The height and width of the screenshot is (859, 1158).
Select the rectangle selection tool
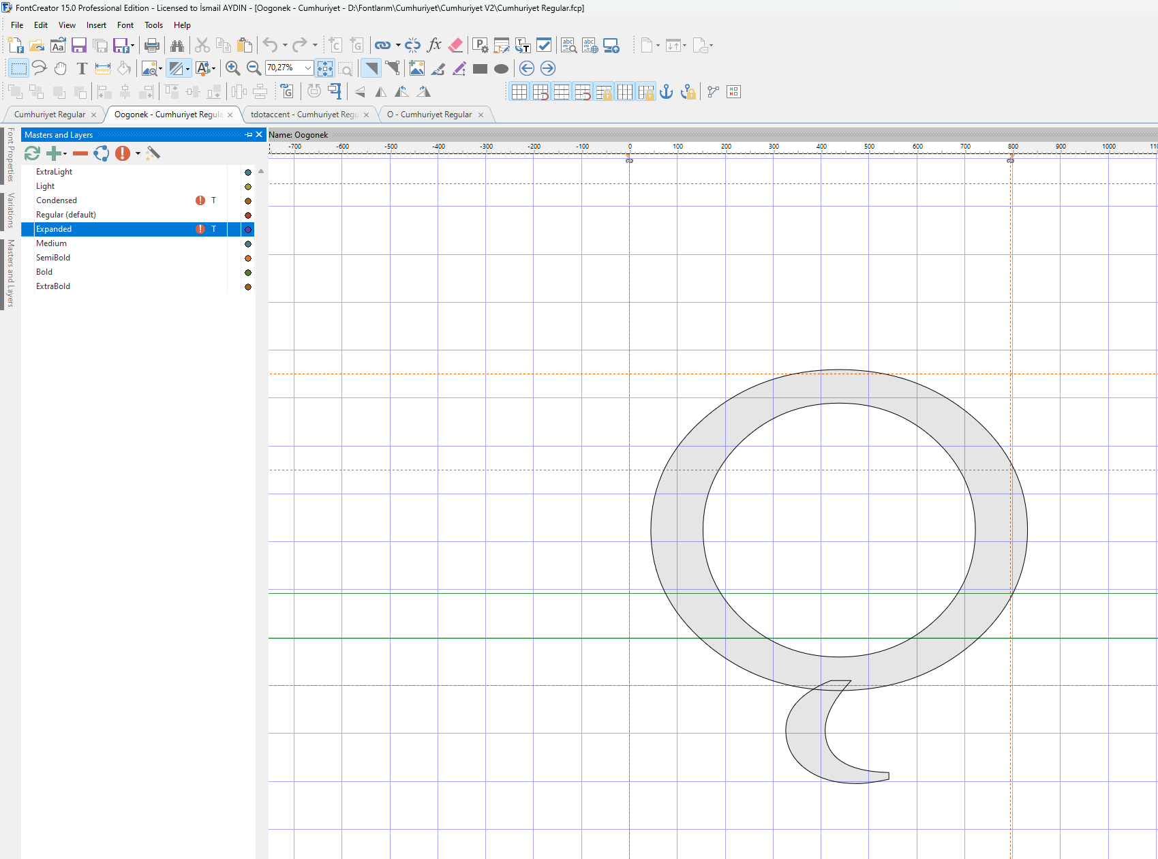click(x=18, y=68)
